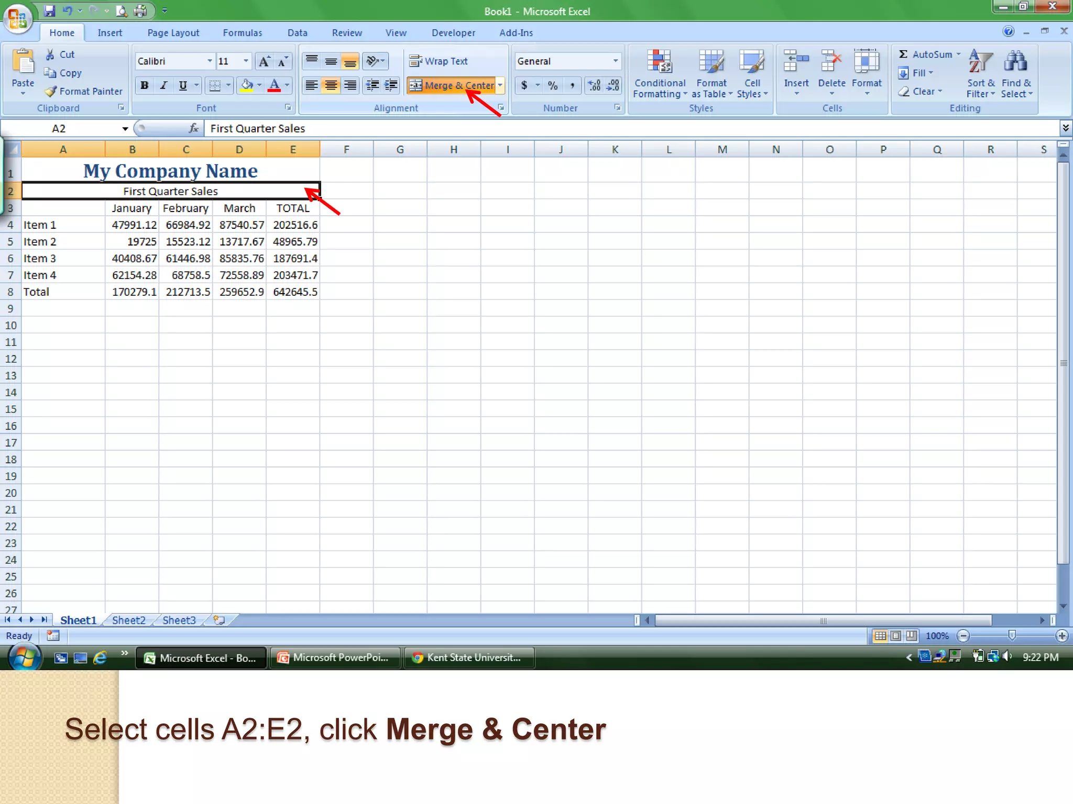Toggle Center horizontal alignment
The height and width of the screenshot is (804, 1073).
point(331,85)
